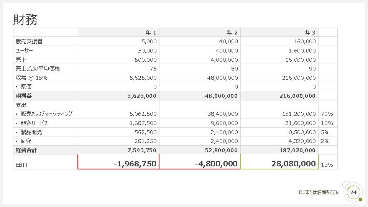Click the ユーザー row label cell
The image size is (368, 207).
point(24,51)
